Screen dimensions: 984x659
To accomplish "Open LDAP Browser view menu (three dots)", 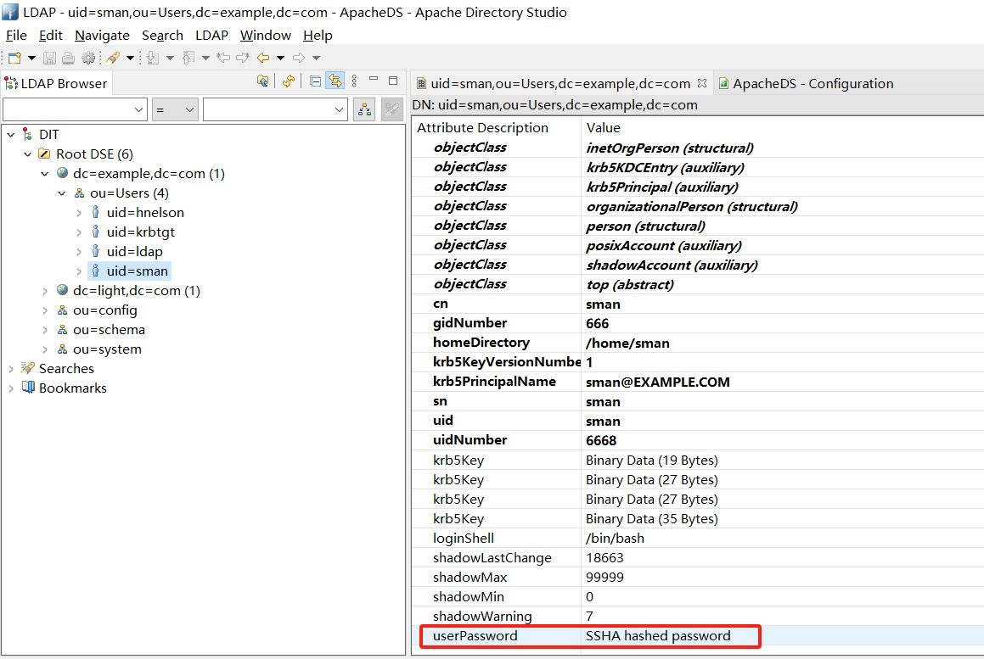I will (354, 81).
